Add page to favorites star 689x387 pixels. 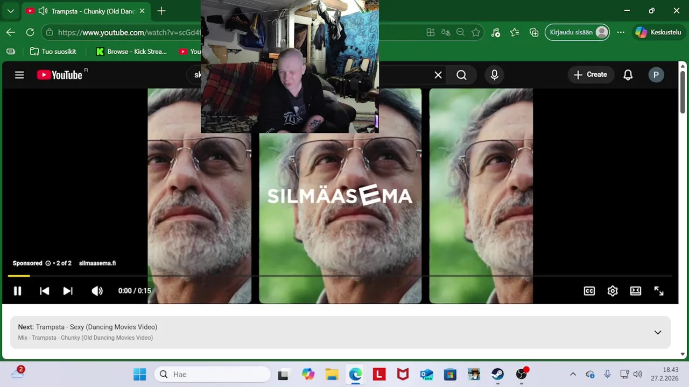coord(476,32)
